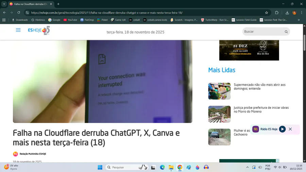This screenshot has height=172, width=306.
Task: Click the search magnifier icon in Buscar field
Action: click(286, 32)
